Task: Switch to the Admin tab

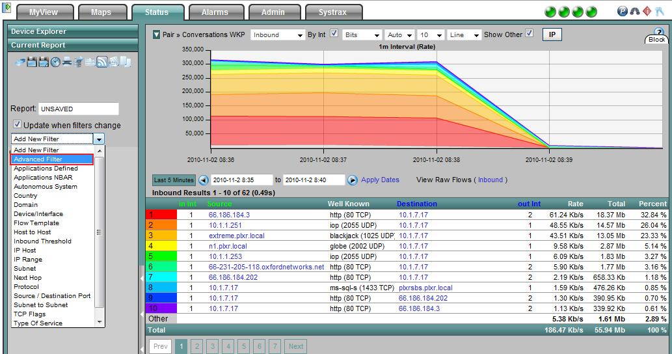Action: 274,12
